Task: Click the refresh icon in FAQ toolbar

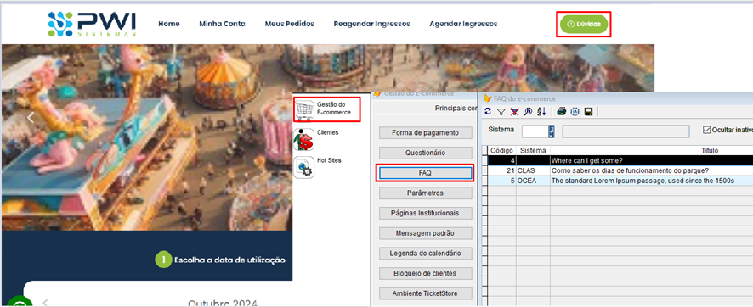Action: pyautogui.click(x=489, y=112)
